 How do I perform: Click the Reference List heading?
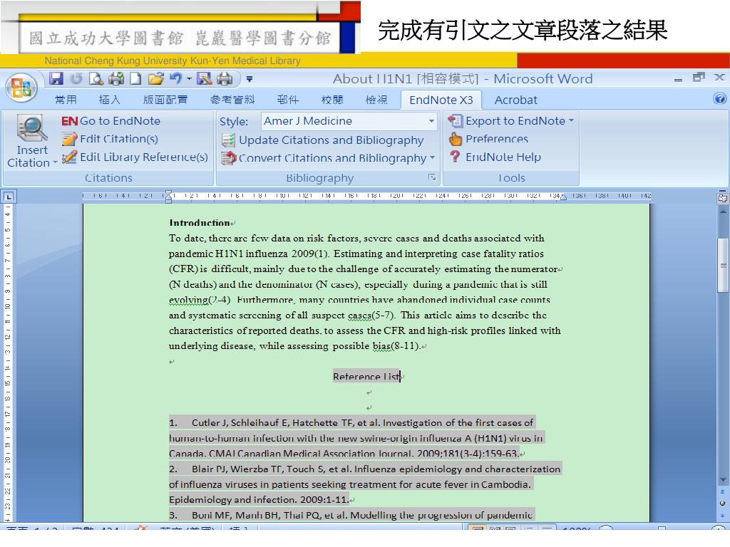click(366, 376)
